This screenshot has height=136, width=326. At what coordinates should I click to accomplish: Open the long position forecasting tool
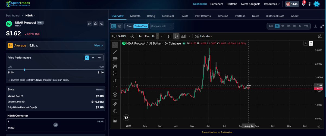(x=115, y=73)
